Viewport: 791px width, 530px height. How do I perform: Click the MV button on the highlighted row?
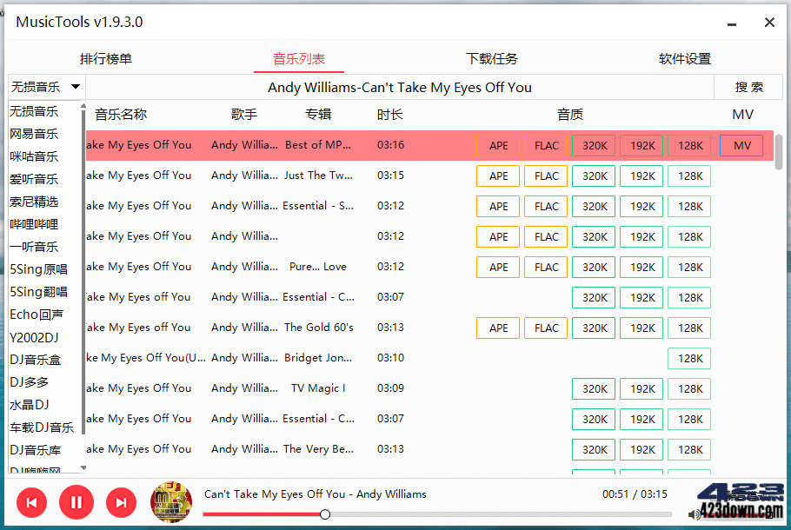(741, 145)
